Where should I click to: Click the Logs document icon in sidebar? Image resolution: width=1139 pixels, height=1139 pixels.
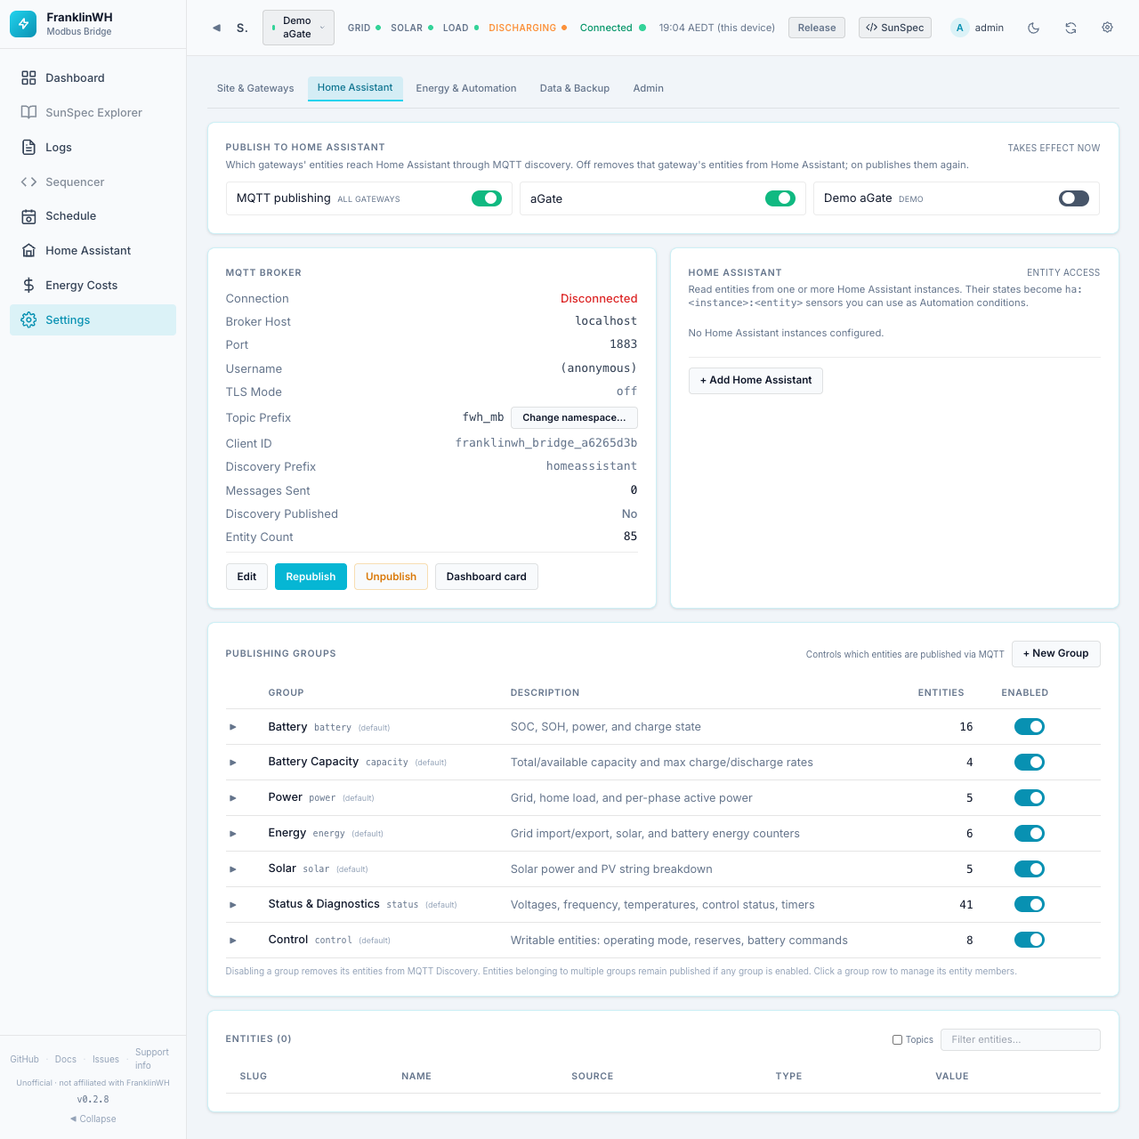[28, 148]
